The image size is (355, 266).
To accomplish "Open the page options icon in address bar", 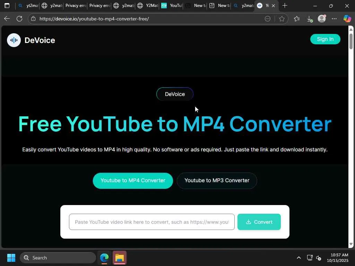I will tap(268, 19).
